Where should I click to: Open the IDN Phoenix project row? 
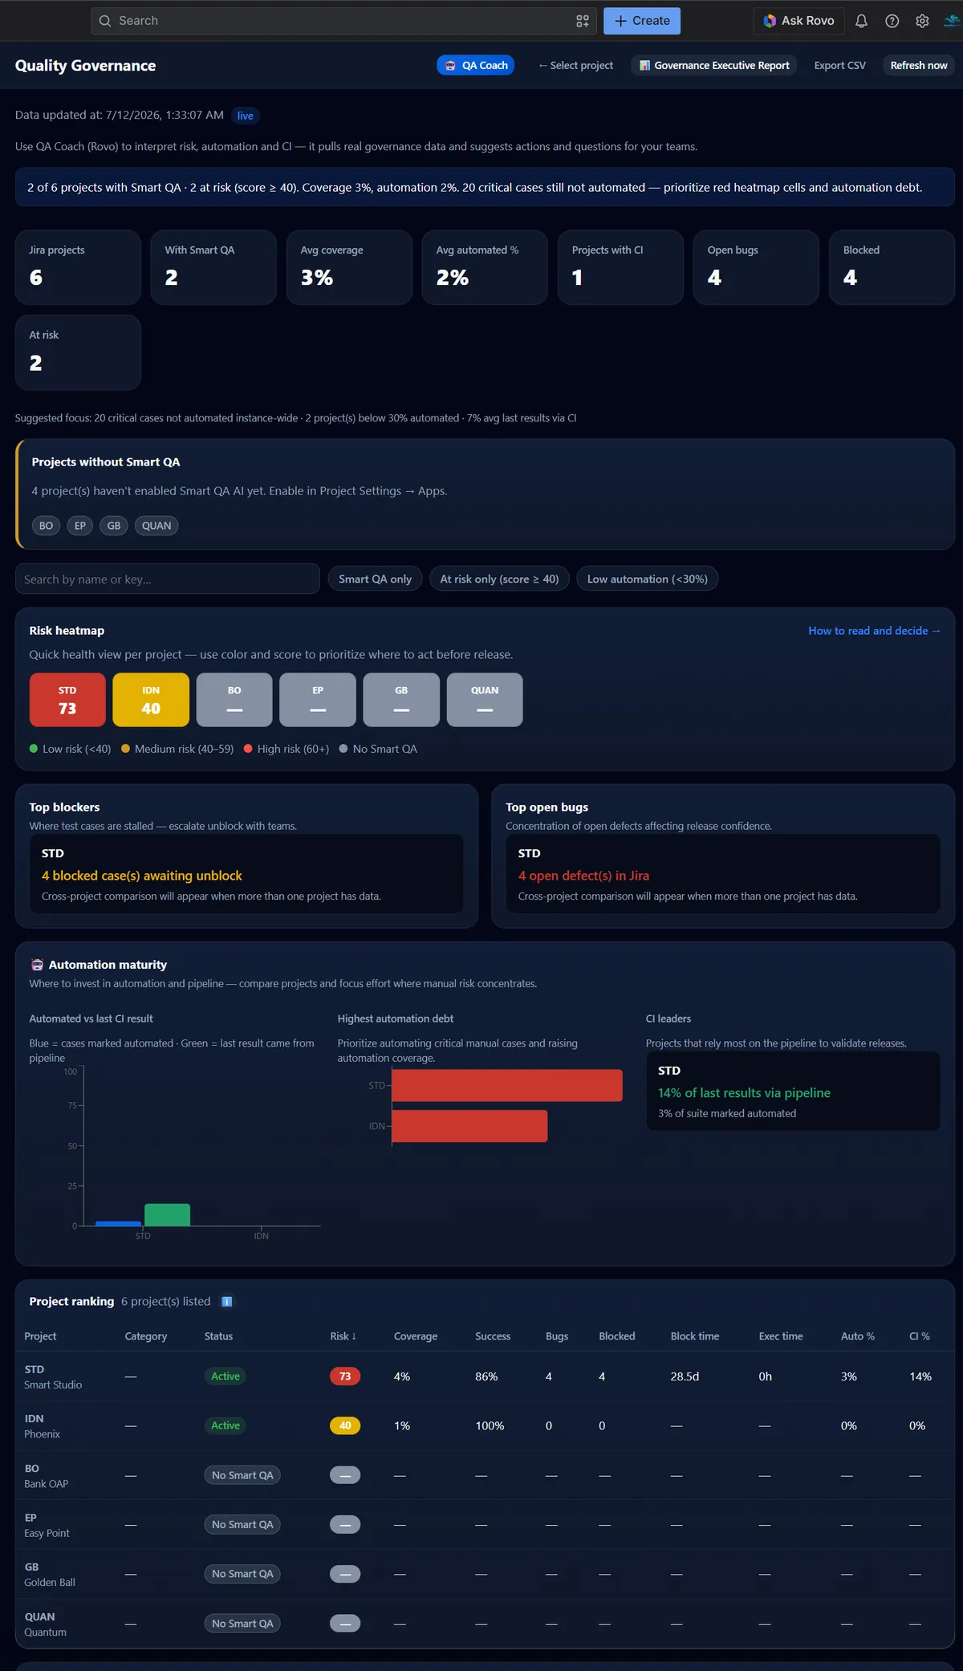coord(485,1426)
